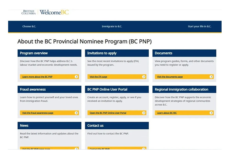Open the Start your life in B.C. menu
This screenshot has height=158, width=230.
coord(200,27)
